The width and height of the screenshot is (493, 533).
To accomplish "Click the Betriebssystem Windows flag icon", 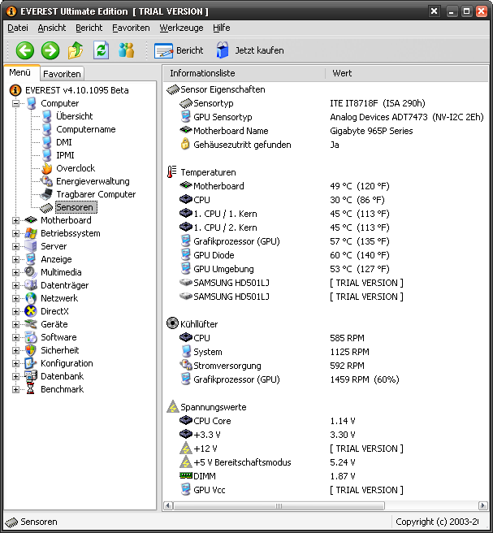I will coord(31,233).
